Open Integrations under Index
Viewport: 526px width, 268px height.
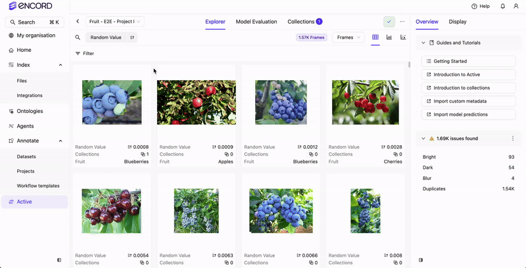[x=30, y=95]
